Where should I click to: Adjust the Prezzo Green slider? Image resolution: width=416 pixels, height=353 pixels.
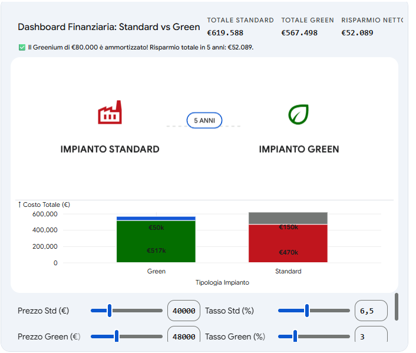tap(127, 336)
